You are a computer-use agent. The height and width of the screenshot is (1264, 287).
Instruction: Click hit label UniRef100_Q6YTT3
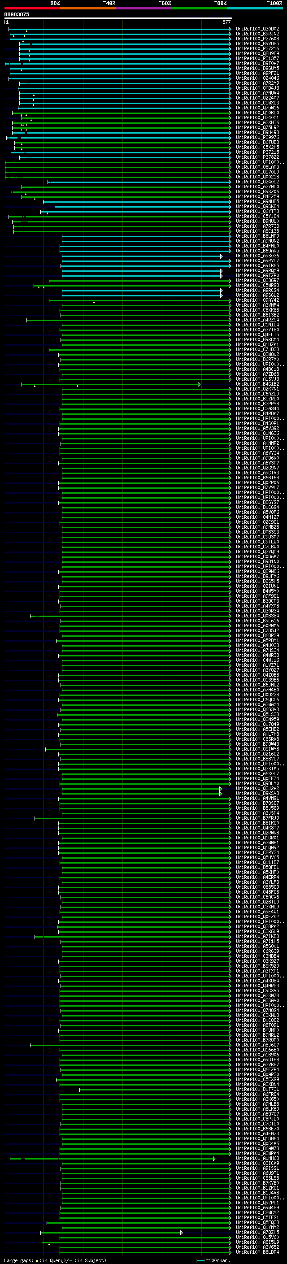point(257,212)
